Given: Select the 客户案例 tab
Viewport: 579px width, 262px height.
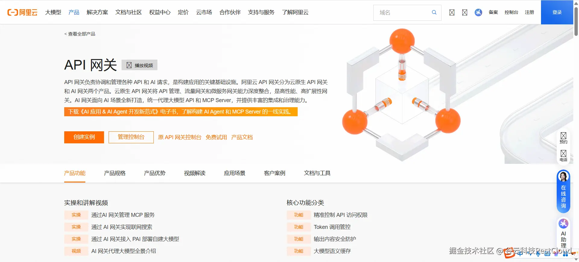Looking at the screenshot, I should [274, 173].
